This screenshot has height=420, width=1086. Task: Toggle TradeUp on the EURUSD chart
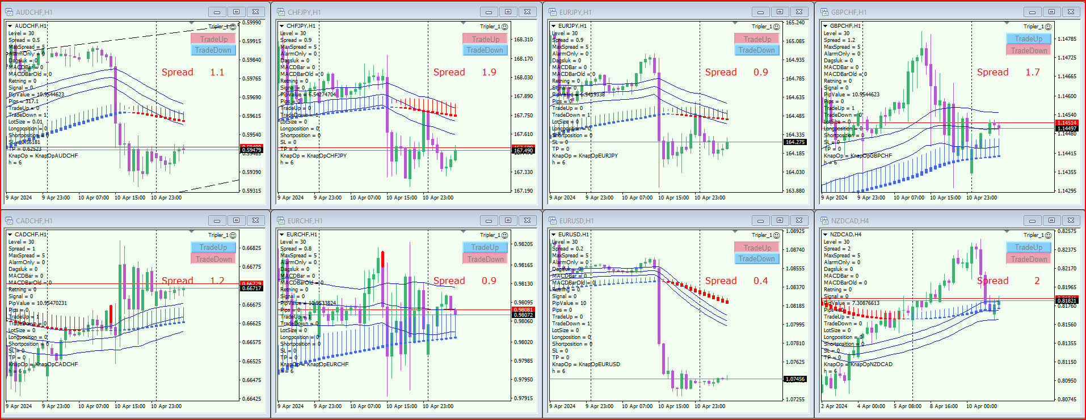(x=757, y=248)
